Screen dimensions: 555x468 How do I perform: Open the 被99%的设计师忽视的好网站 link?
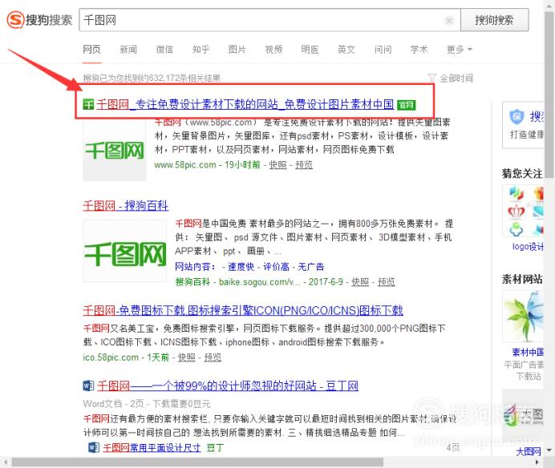[x=228, y=385]
